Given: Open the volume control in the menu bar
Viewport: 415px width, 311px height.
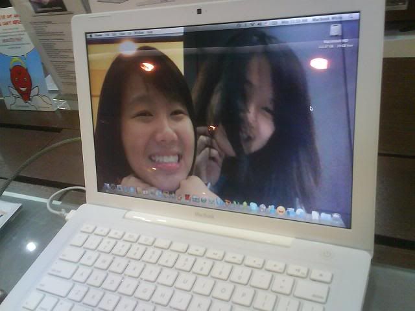Looking at the screenshot, I should coord(259,24).
